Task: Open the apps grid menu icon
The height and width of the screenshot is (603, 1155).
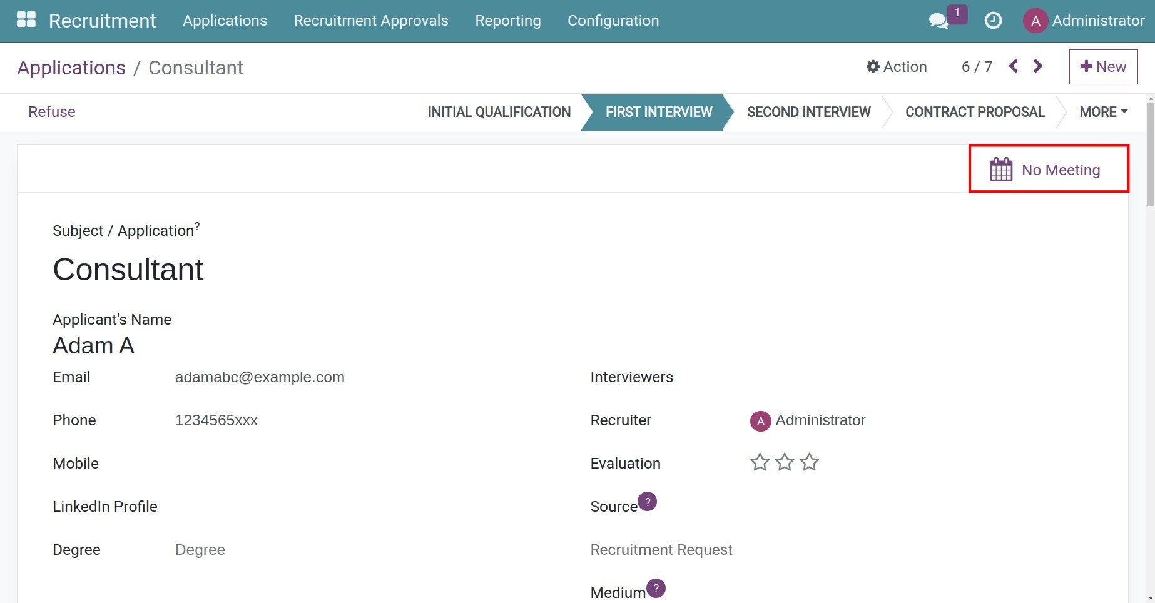Action: coord(26,19)
